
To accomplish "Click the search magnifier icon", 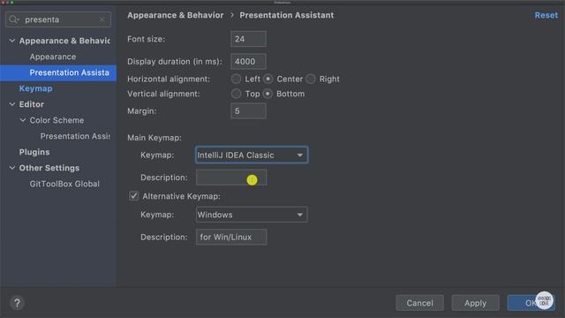I will [x=14, y=19].
